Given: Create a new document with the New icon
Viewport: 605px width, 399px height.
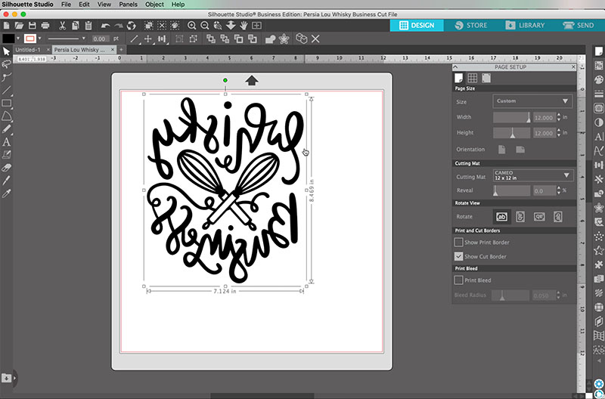Looking at the screenshot, I should coord(7,26).
